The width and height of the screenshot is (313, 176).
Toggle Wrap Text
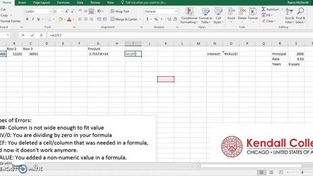point(120,11)
